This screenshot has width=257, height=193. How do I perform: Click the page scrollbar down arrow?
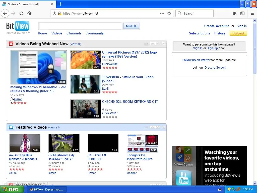pos(255,183)
